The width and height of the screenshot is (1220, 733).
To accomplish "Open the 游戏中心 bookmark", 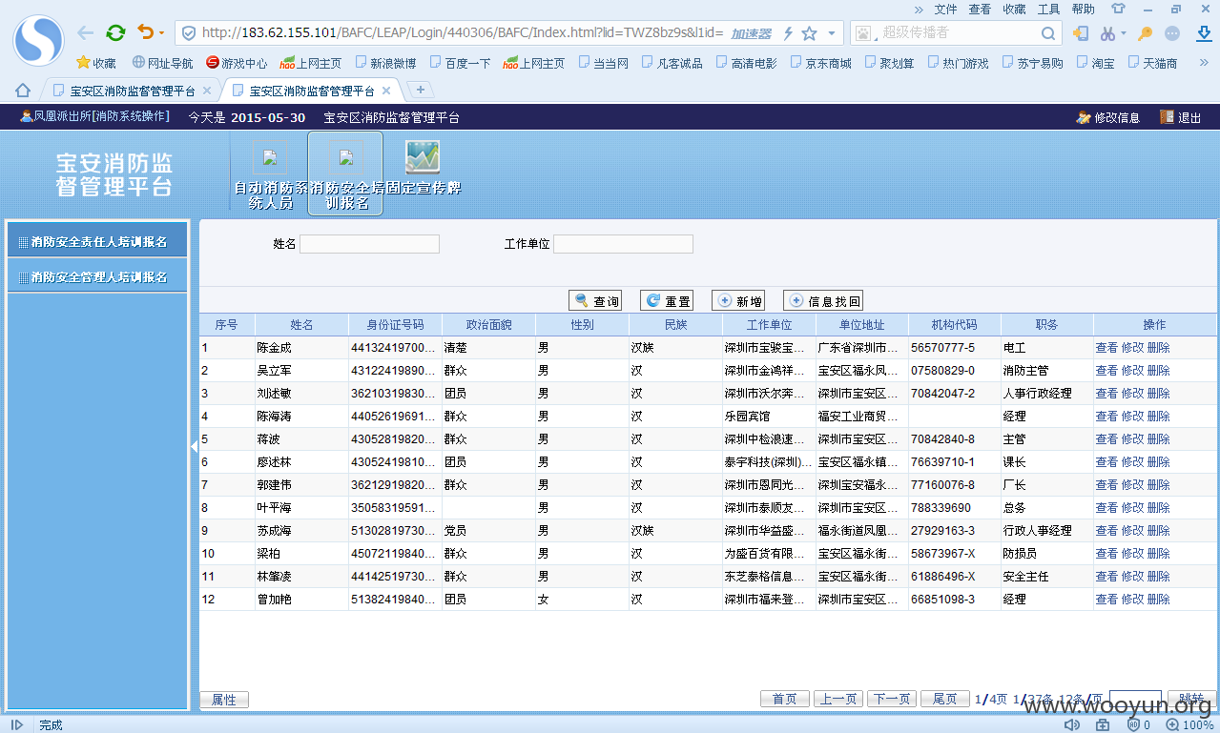I will 237,63.
